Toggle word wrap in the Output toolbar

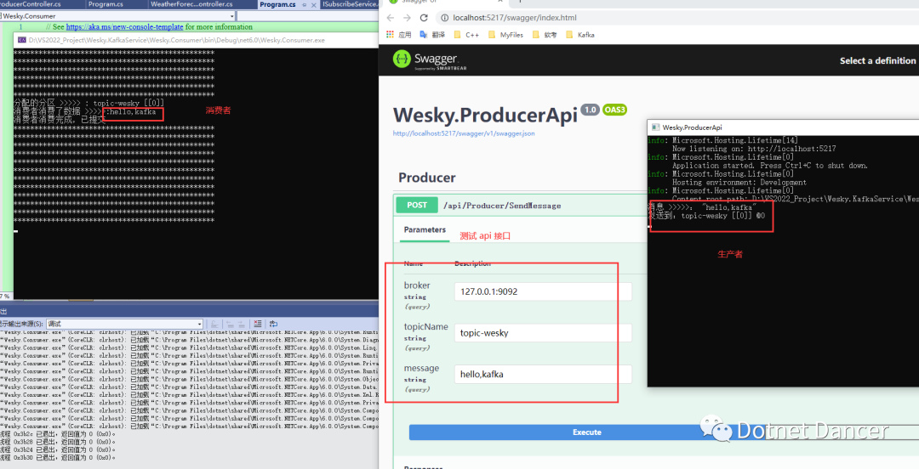(x=274, y=324)
